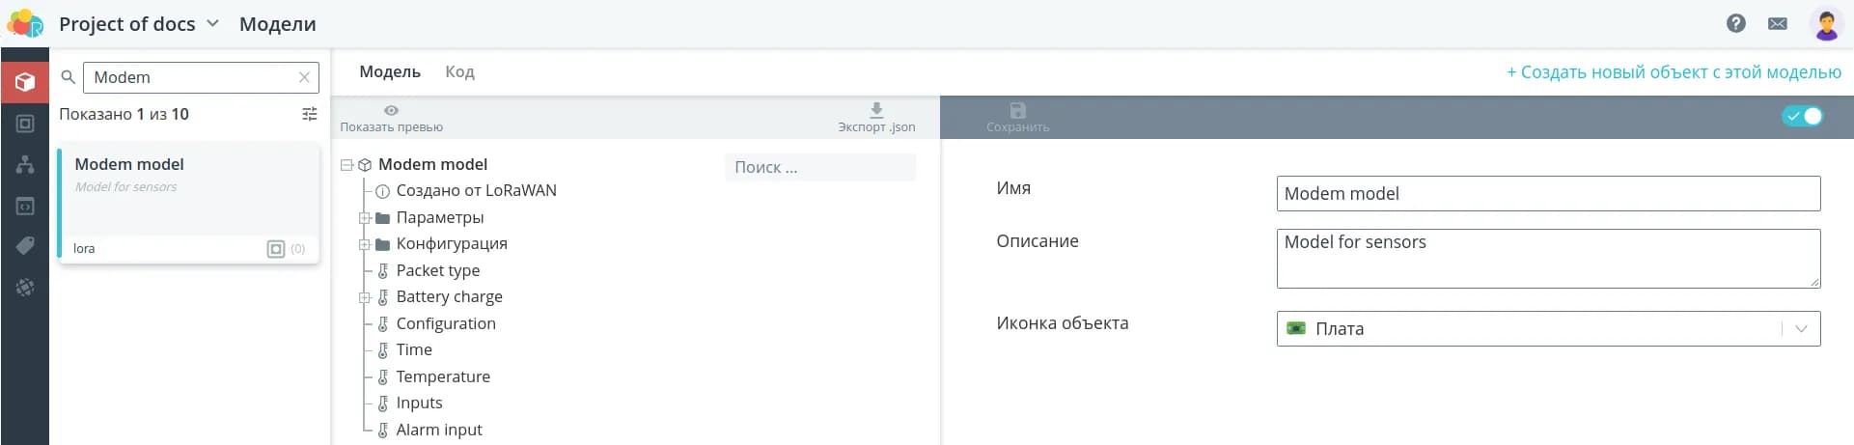Select the Models cube sidebar icon
1854x445 pixels.
coord(25,83)
